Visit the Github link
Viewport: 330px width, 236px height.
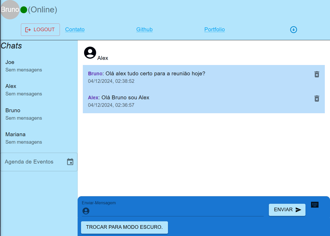pyautogui.click(x=144, y=29)
